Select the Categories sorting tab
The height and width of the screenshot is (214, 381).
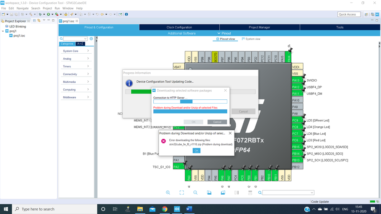(67, 44)
